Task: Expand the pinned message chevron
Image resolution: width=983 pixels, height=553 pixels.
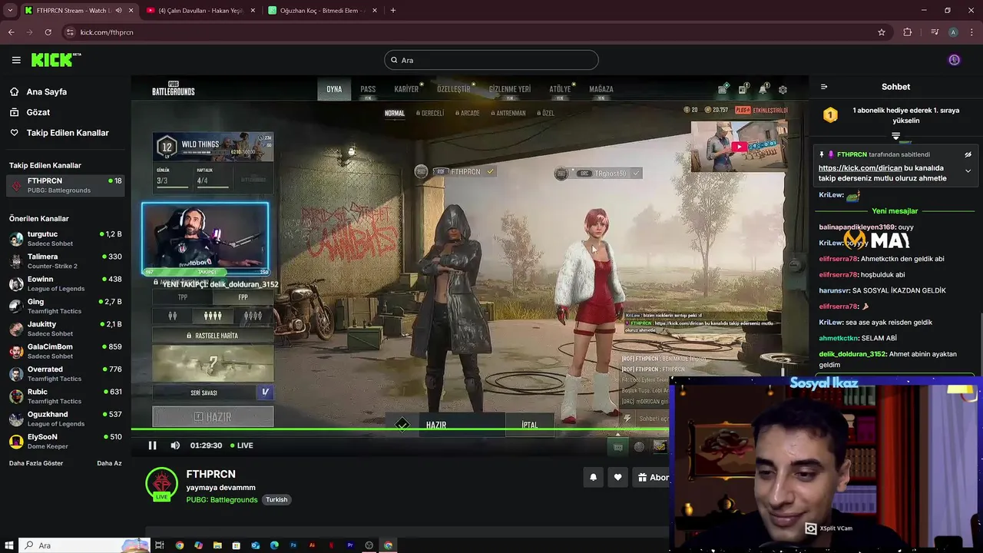Action: pos(968,171)
